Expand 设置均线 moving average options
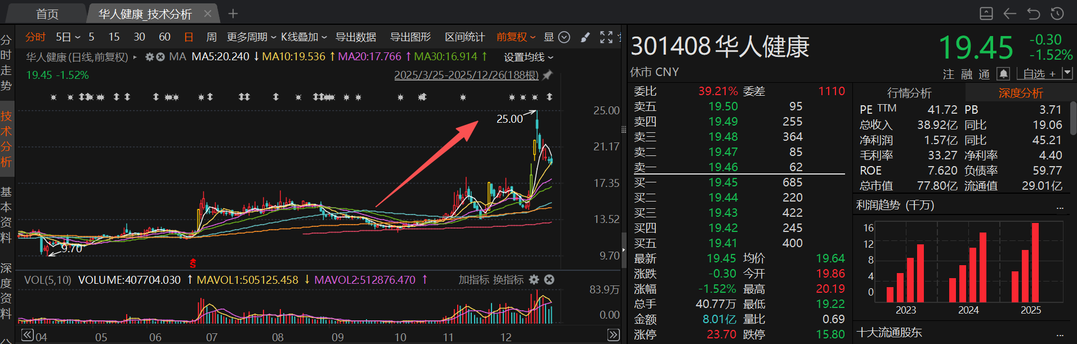The width and height of the screenshot is (1077, 344). click(528, 57)
